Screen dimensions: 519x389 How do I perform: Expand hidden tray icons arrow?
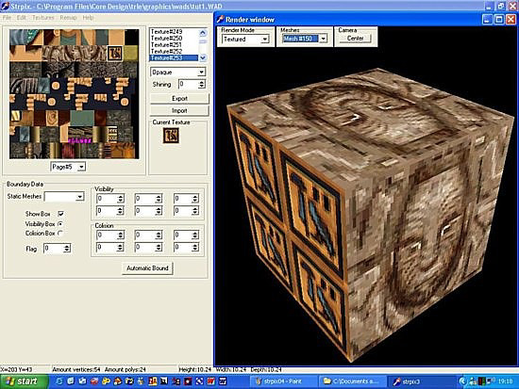pos(462,381)
